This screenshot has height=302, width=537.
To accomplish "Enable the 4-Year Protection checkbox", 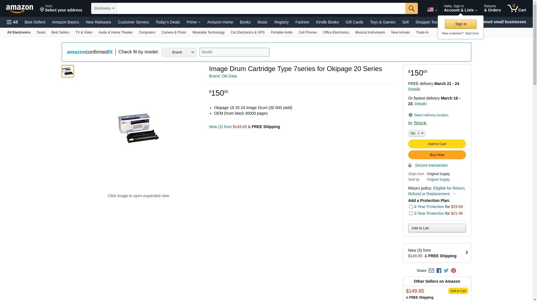I will pyautogui.click(x=411, y=207).
